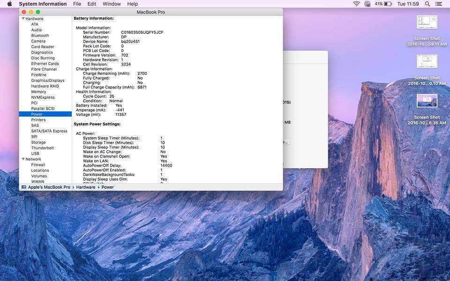Open the System Information app menu

click(x=43, y=4)
